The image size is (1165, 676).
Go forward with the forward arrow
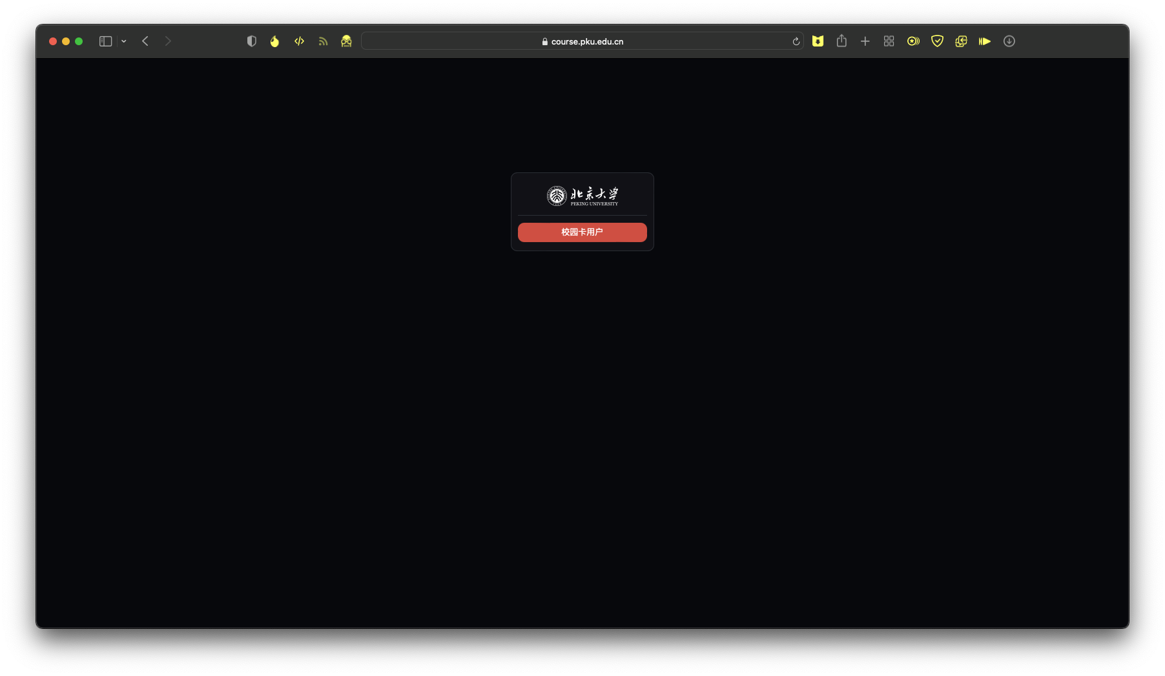pos(168,41)
